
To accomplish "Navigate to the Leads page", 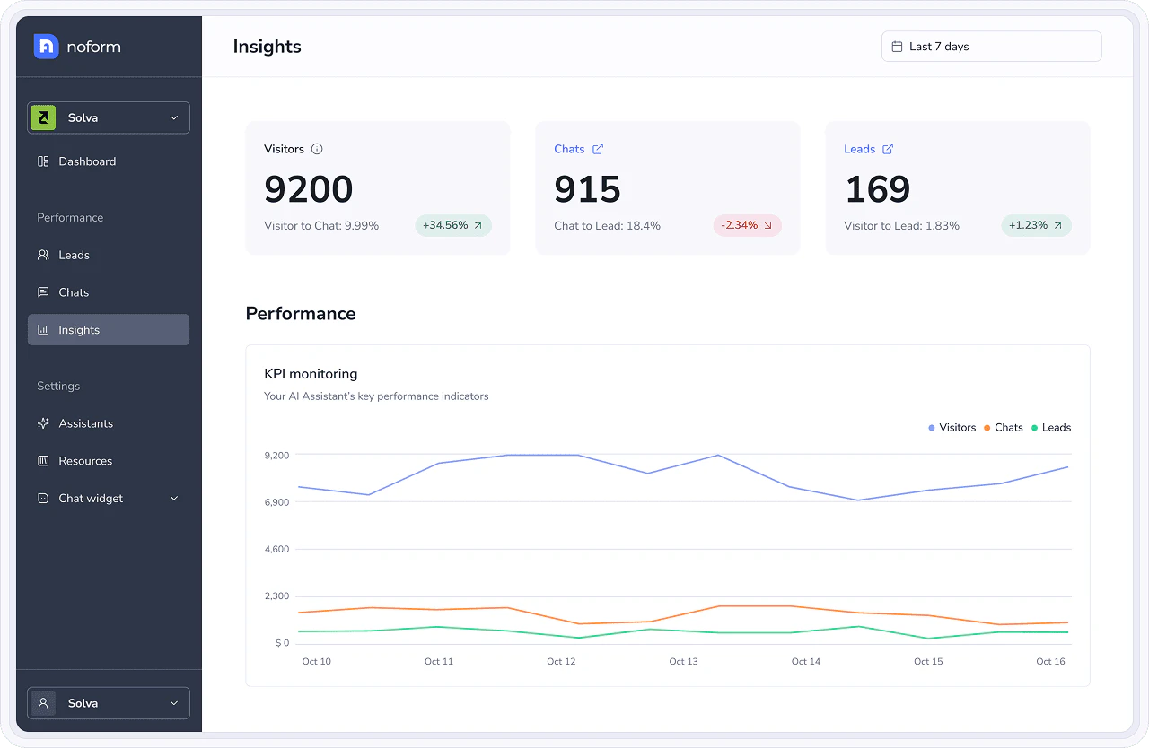I will [75, 255].
